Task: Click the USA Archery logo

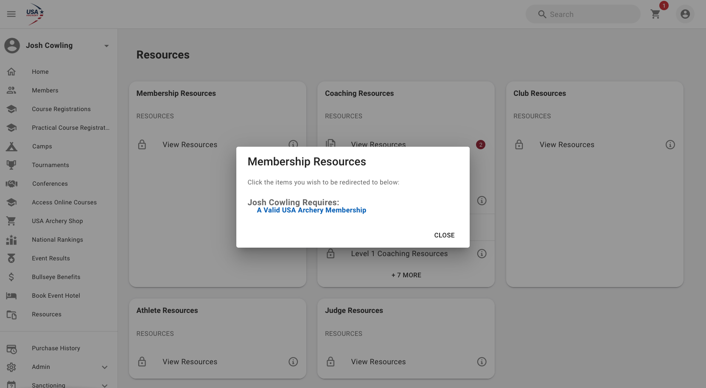Action: click(x=35, y=14)
